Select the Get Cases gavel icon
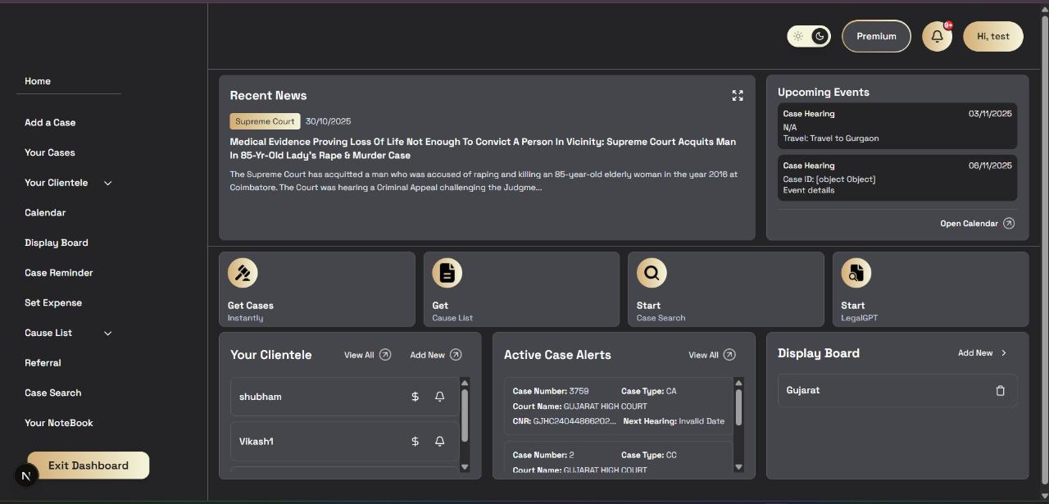 [243, 273]
